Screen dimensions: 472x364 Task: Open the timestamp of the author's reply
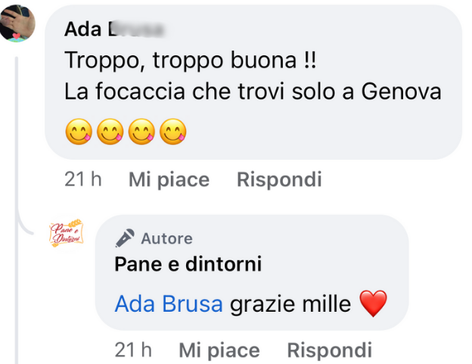(132, 350)
